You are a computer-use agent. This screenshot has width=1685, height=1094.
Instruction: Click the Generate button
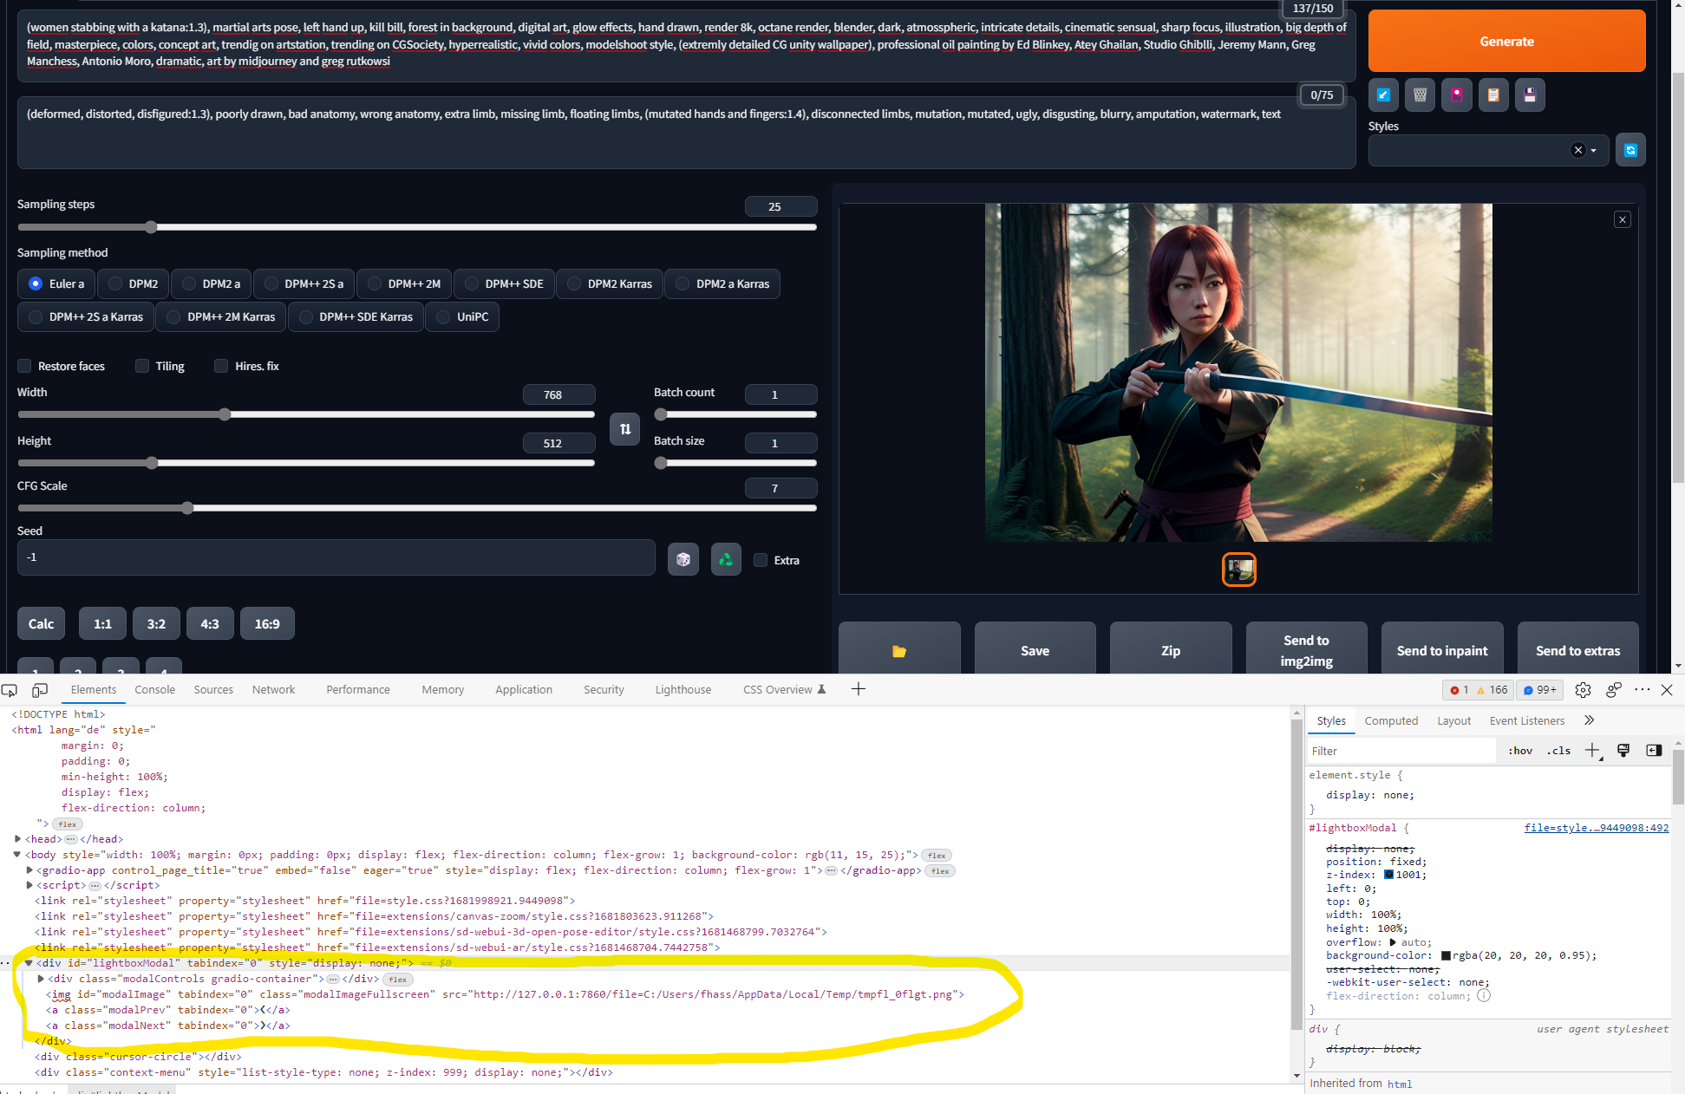point(1506,41)
